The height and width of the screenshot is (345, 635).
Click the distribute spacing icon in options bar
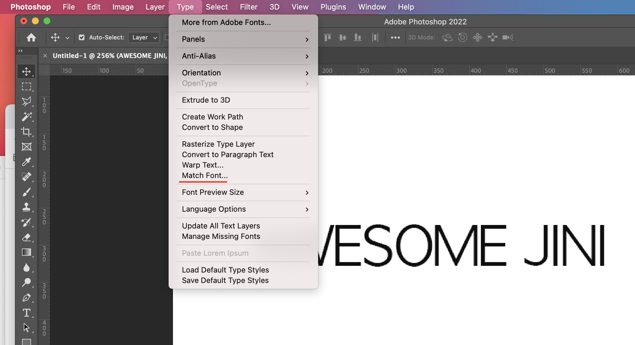click(375, 37)
